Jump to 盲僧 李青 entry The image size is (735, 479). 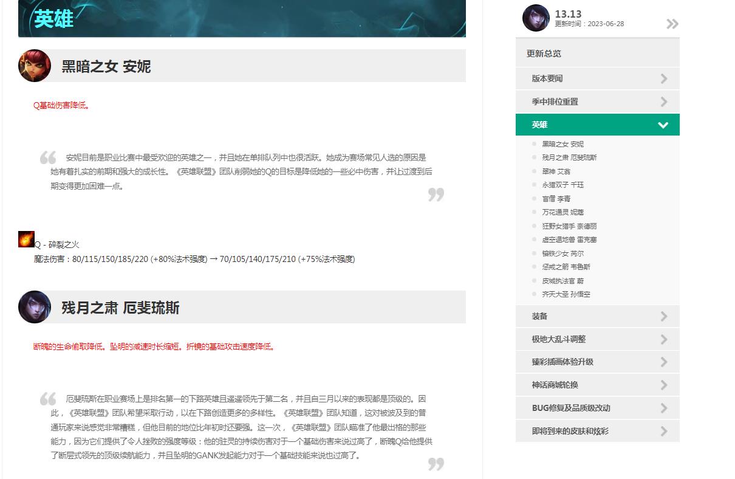(556, 199)
